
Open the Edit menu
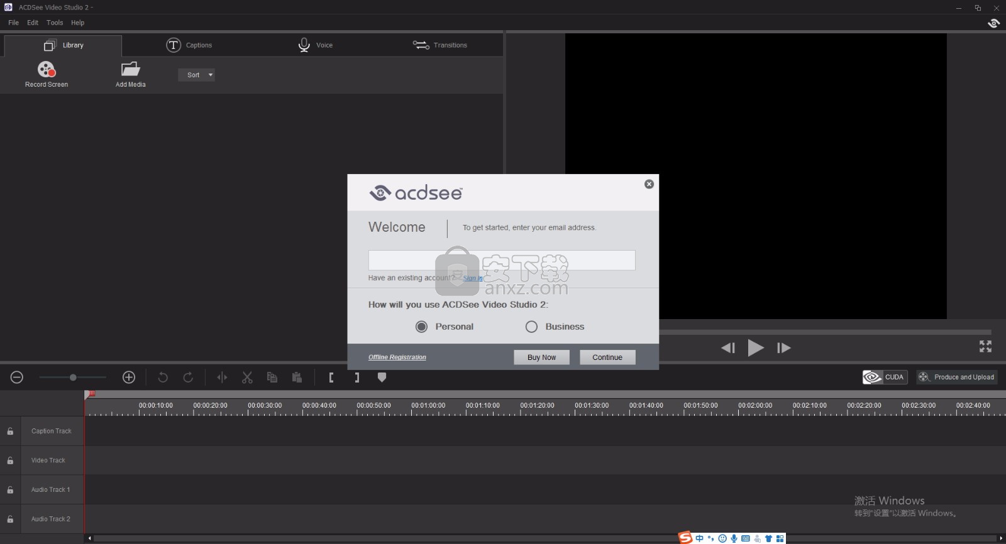33,23
